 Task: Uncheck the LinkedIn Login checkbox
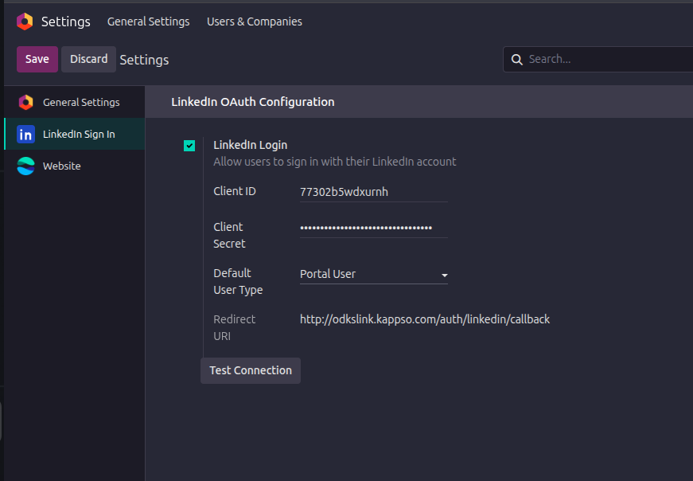click(x=189, y=146)
